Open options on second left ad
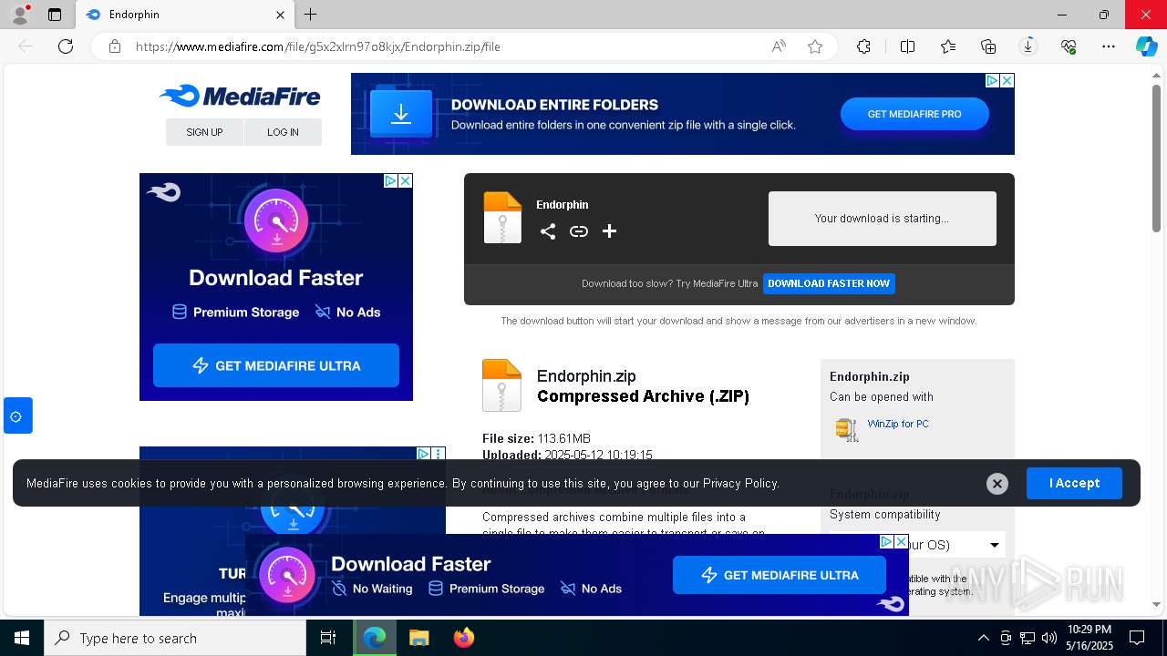This screenshot has width=1167, height=656. pyautogui.click(x=438, y=454)
